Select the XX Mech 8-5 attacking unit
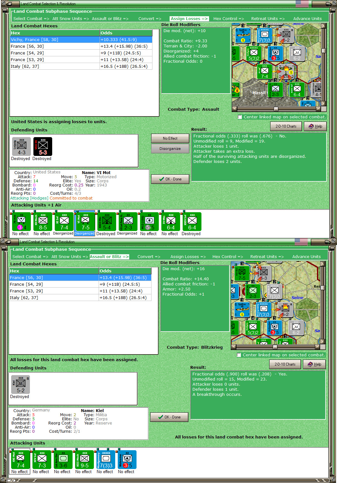The image size is (337, 483). pyautogui.click(x=43, y=221)
